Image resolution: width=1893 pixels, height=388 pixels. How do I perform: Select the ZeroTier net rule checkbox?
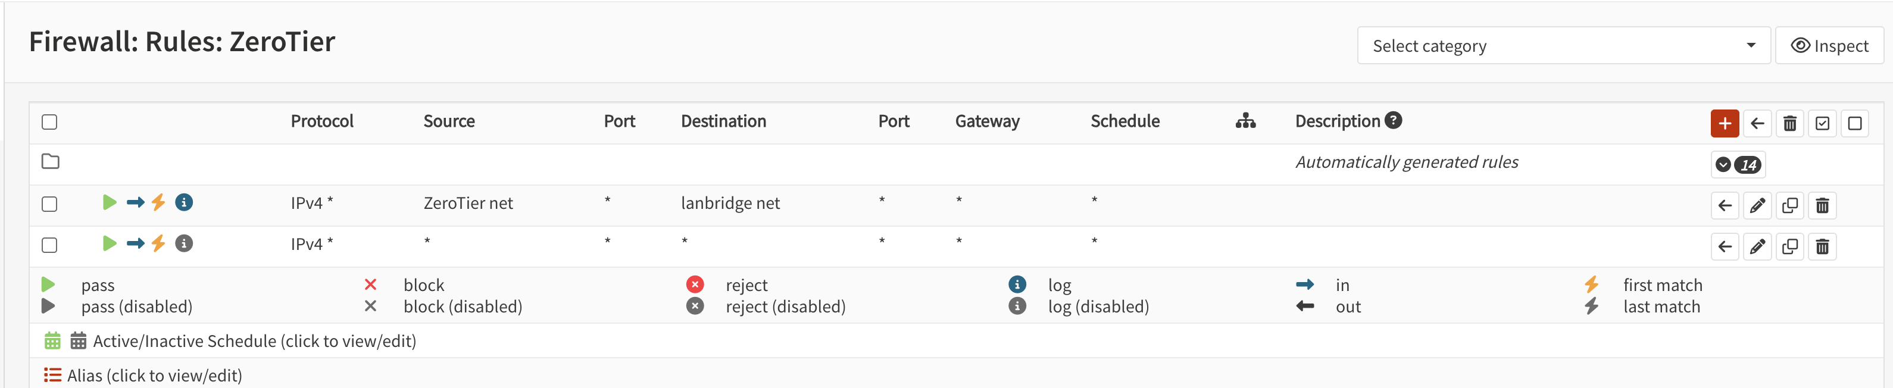pos(49,204)
